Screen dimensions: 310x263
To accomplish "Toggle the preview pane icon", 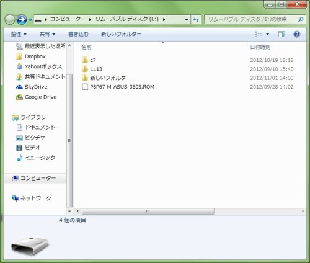I will coord(281,34).
